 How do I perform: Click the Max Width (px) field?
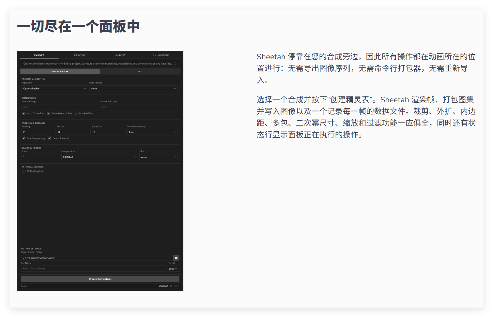click(60, 107)
